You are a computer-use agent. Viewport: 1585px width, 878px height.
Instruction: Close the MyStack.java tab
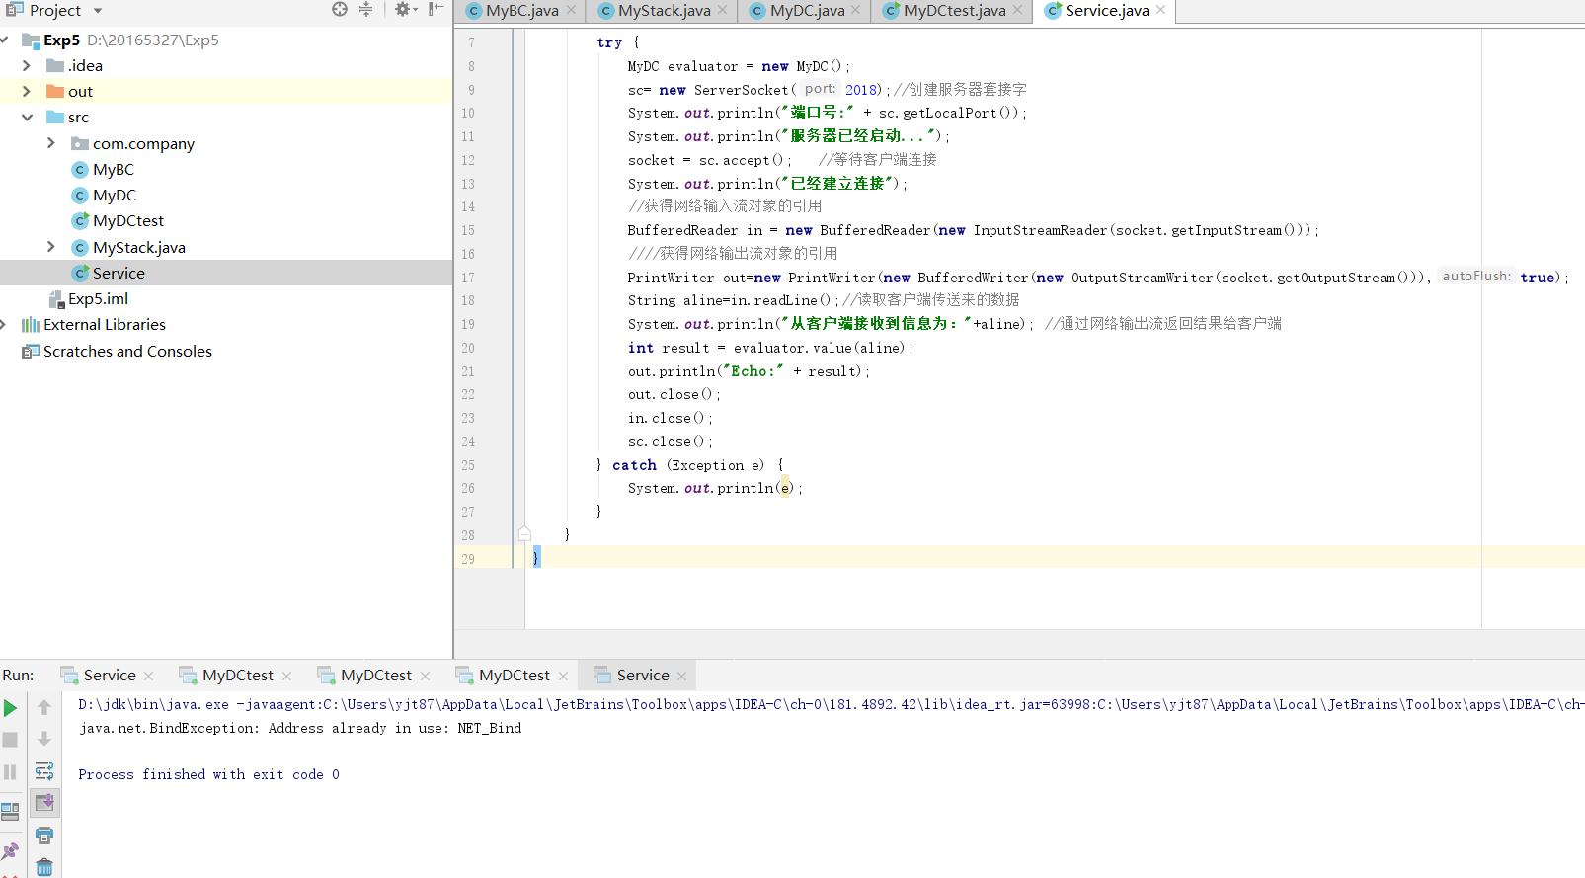point(723,10)
